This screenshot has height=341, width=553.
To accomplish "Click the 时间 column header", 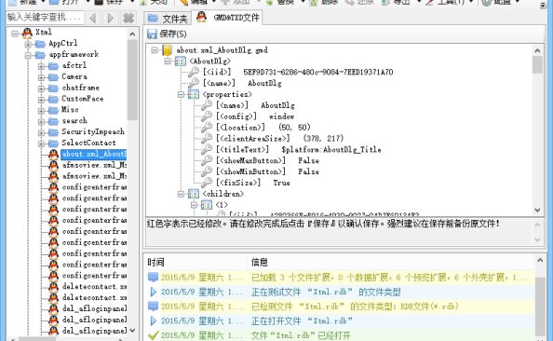I will (155, 263).
